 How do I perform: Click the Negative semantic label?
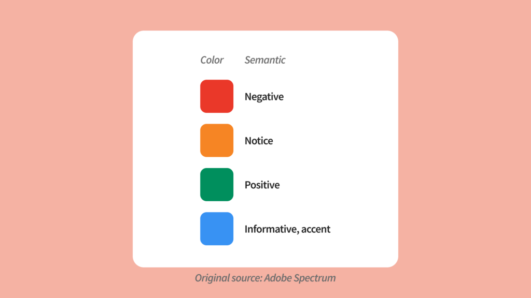[264, 97]
